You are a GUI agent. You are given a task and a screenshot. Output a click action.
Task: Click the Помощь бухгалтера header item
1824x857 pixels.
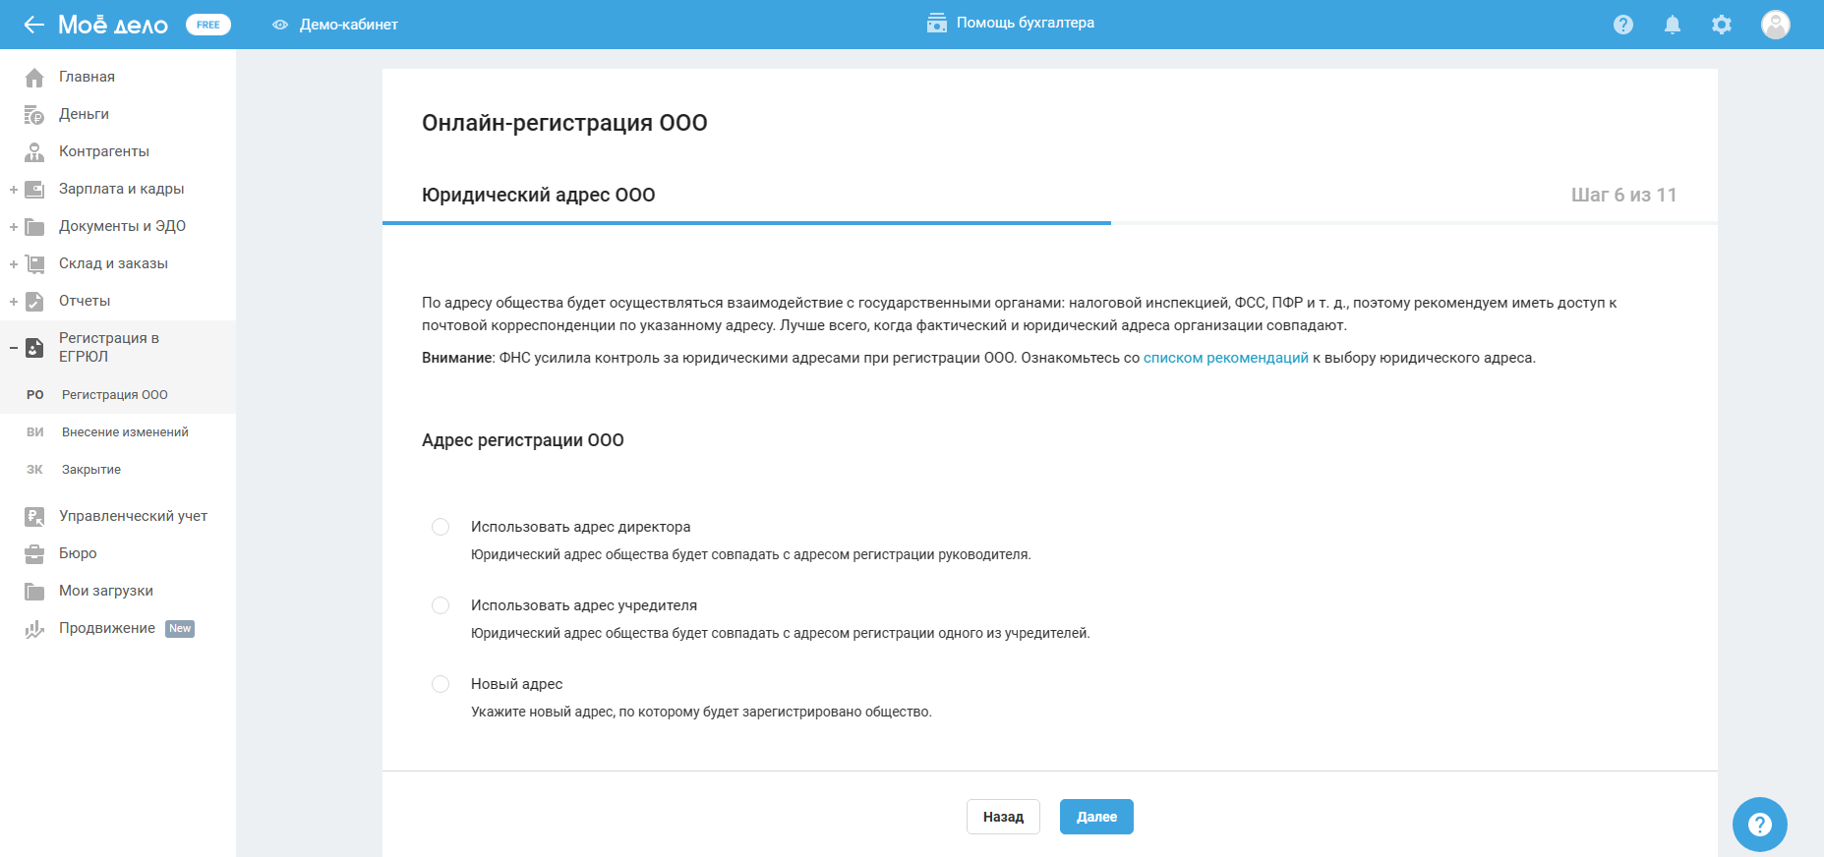pos(1011,24)
